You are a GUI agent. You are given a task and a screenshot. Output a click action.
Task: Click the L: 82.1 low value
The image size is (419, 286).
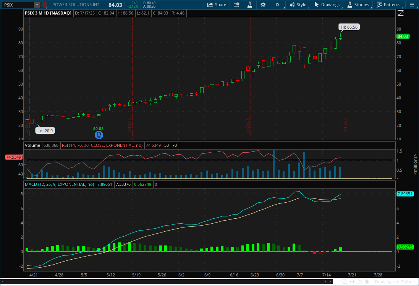143,13
